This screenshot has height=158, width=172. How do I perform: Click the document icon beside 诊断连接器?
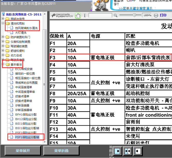tap(11, 105)
